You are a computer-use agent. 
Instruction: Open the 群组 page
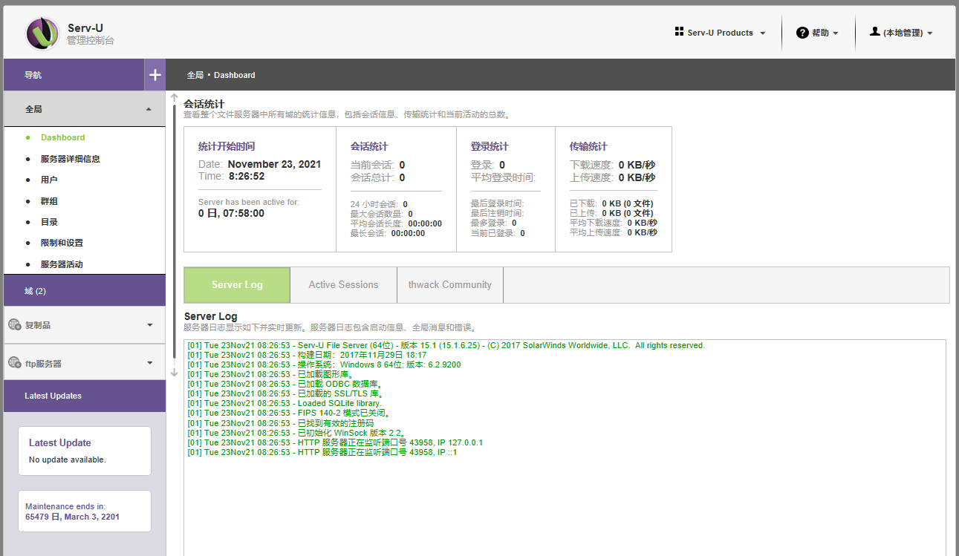(x=49, y=201)
